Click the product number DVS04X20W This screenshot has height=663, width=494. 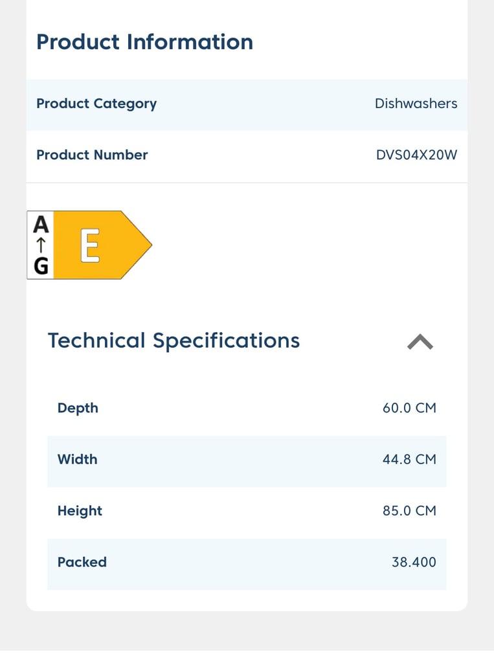pos(416,155)
